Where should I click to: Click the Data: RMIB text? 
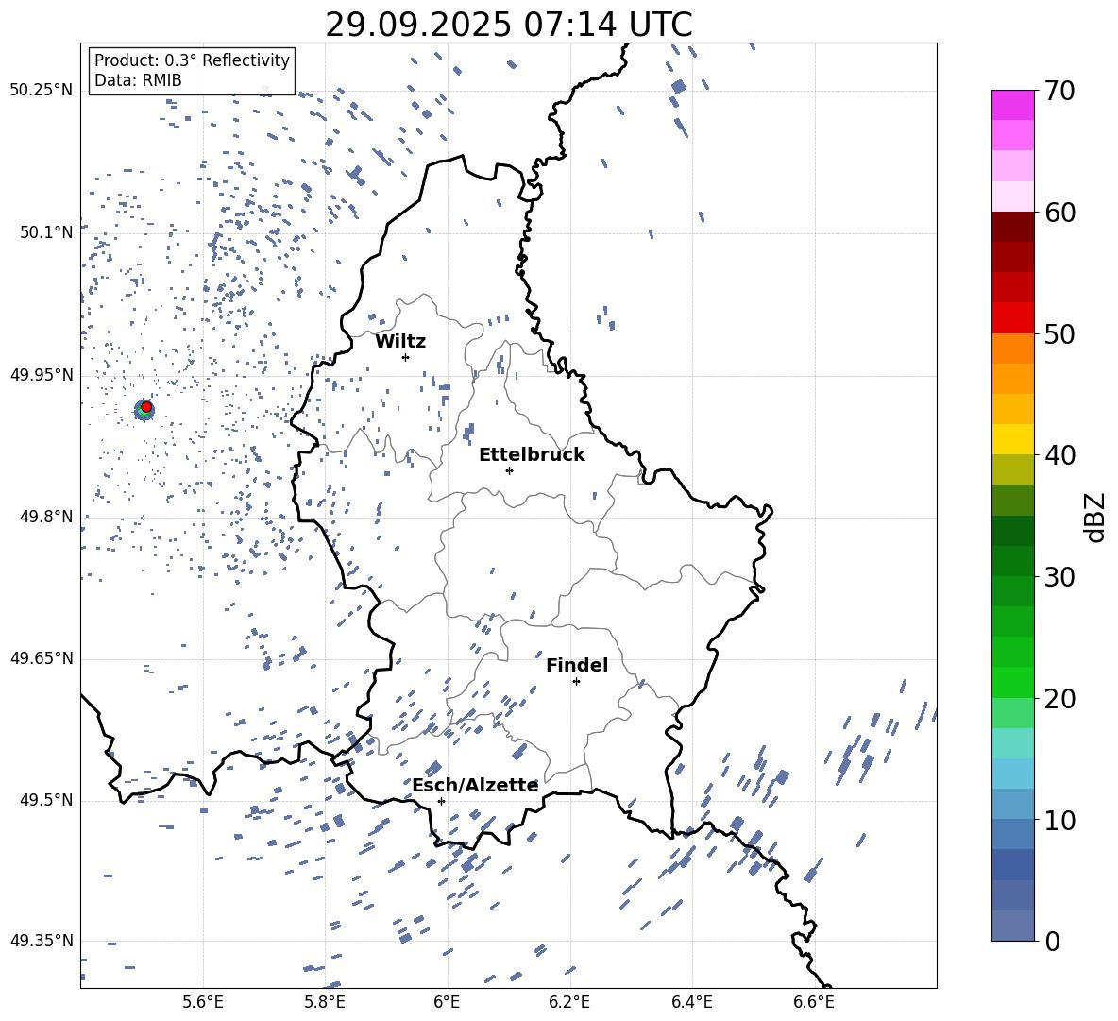(138, 80)
